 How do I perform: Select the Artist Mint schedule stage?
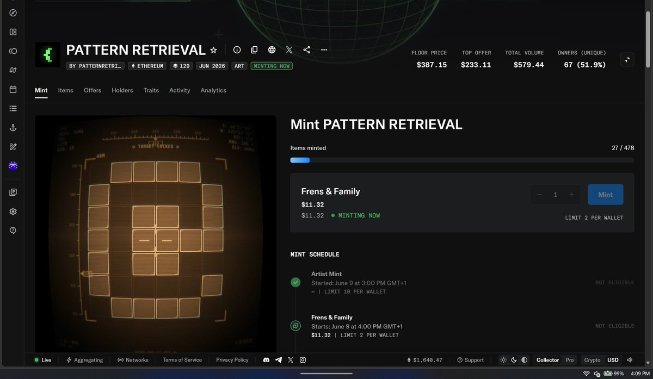pos(463,283)
